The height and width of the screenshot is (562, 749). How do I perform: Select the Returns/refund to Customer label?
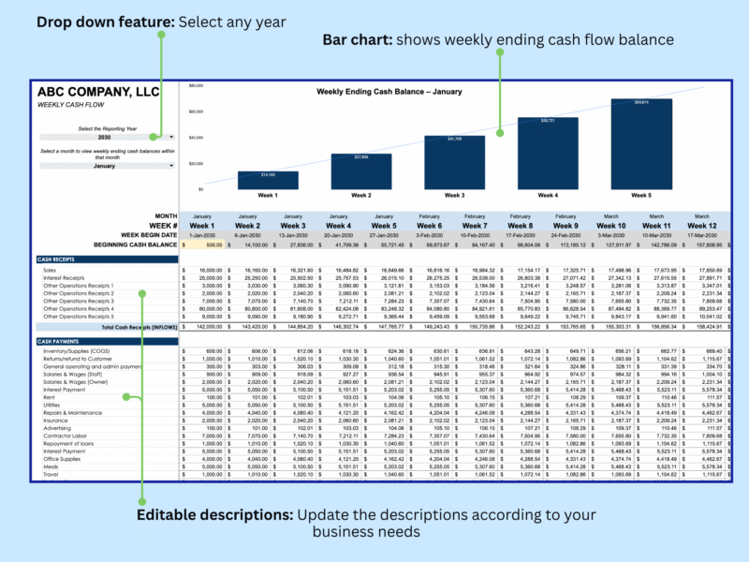(78, 359)
